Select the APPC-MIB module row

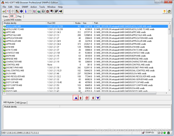pyautogui.click(x=85, y=32)
